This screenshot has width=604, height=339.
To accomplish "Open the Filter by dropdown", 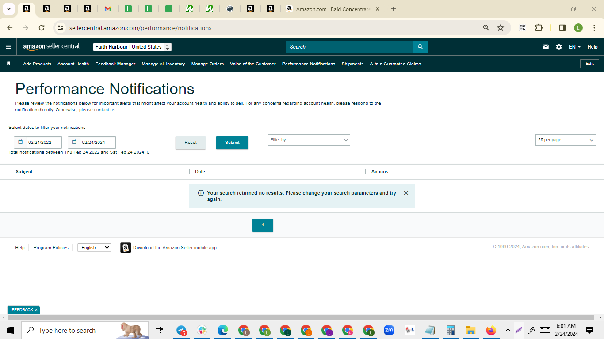I will click(x=309, y=140).
